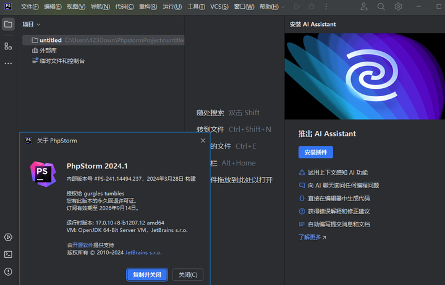Show more tool windows ellipsis in sidebar
Screen dimensions: 445x285
8,64
